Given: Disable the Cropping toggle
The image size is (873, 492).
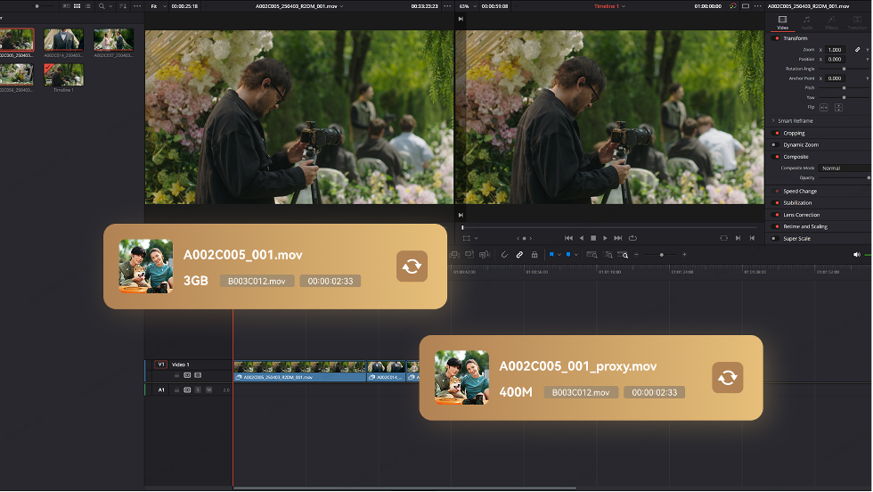Looking at the screenshot, I should (776, 133).
